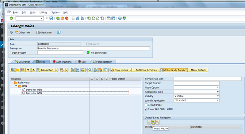Click the Other role button

[22, 32]
